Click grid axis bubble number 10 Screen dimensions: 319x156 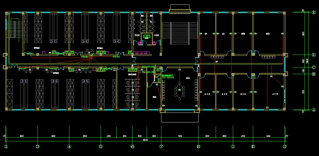coord(198,146)
